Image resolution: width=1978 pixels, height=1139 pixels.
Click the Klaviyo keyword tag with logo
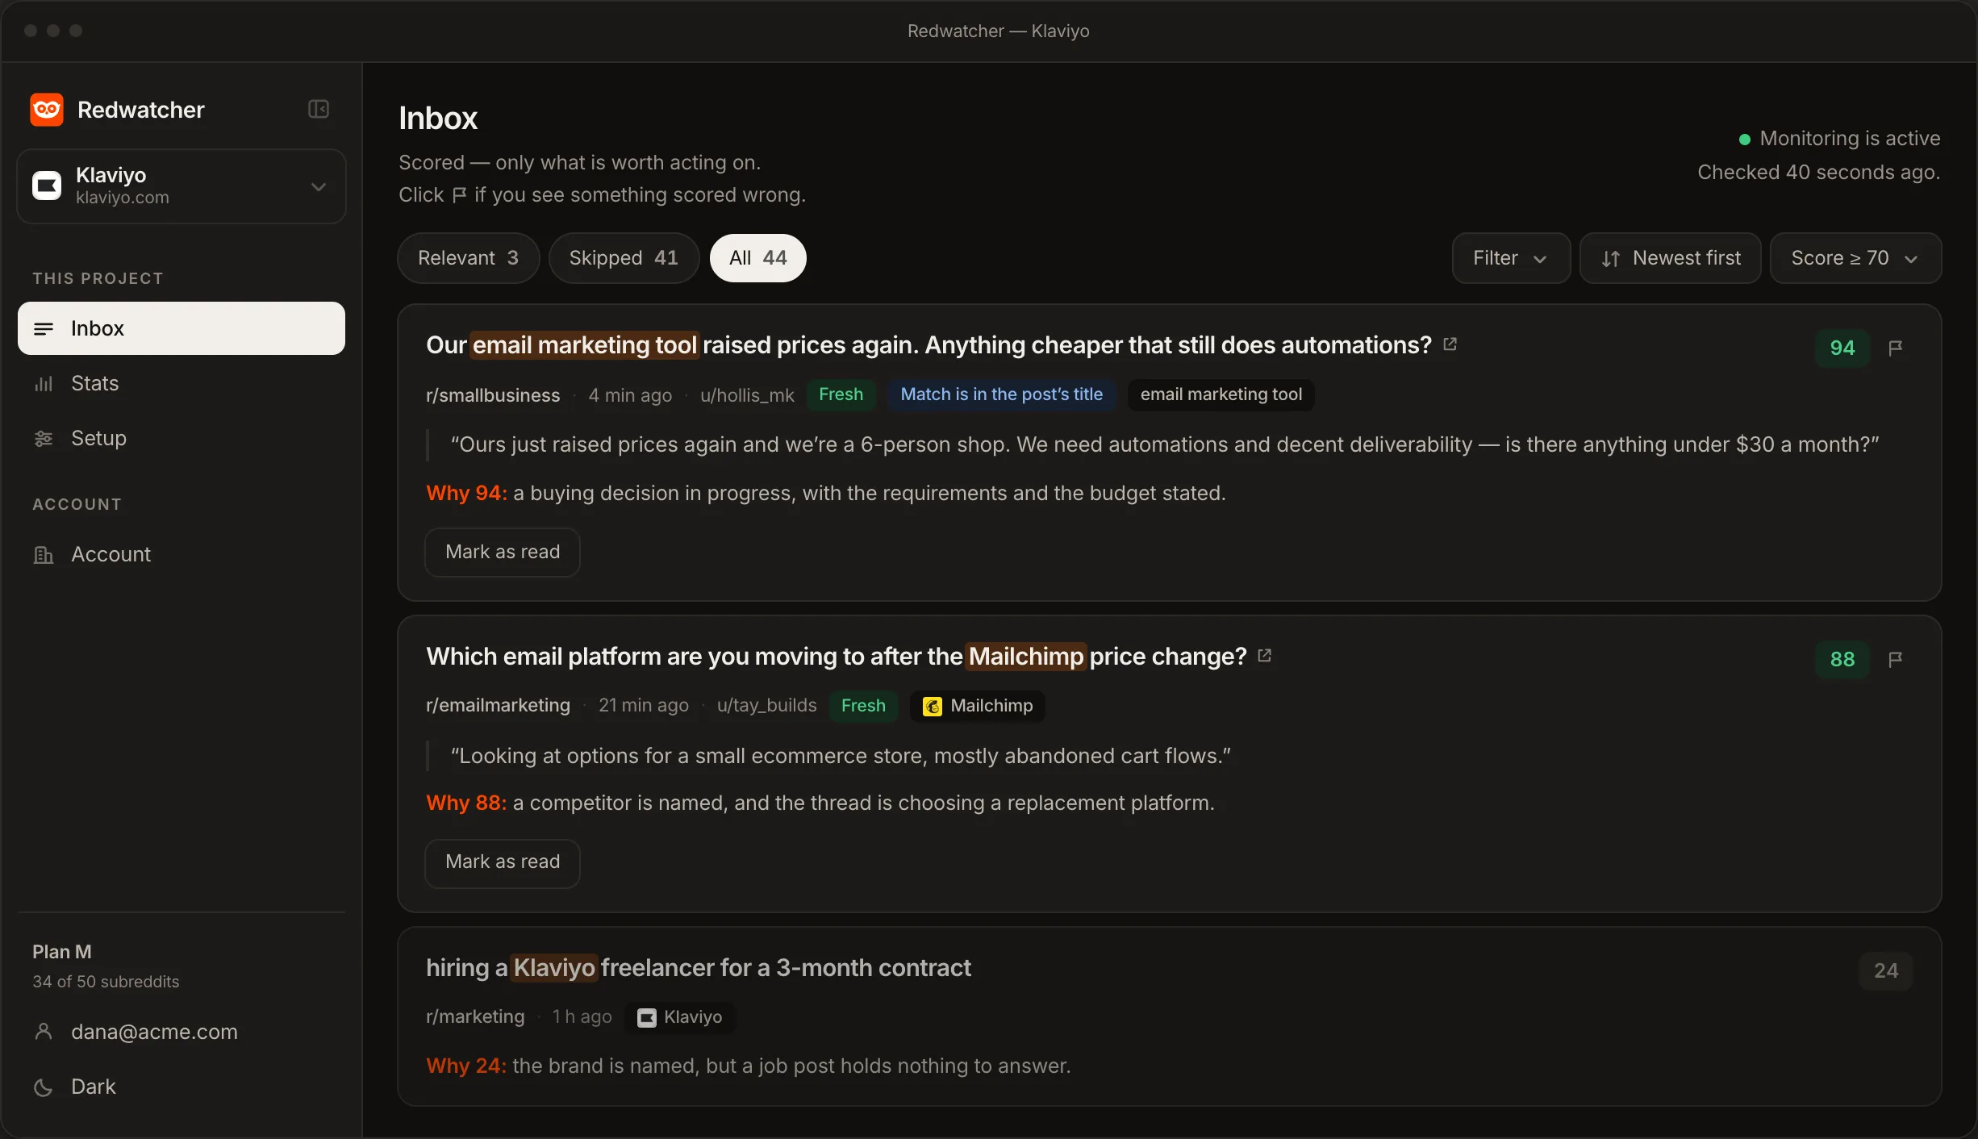point(679,1017)
